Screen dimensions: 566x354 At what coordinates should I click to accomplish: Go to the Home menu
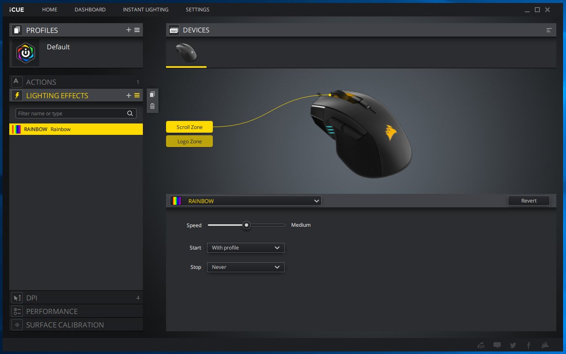click(x=50, y=9)
